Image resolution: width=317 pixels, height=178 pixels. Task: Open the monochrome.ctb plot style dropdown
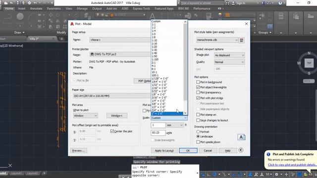(x=217, y=40)
